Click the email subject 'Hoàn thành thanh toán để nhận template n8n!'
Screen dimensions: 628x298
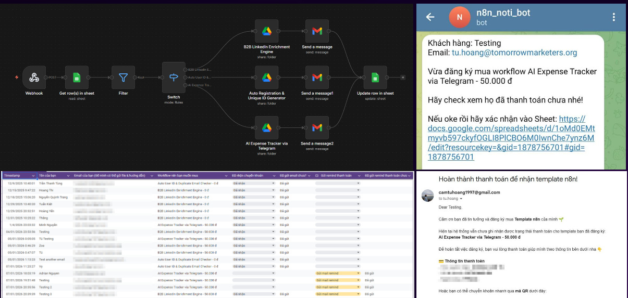tap(508, 179)
